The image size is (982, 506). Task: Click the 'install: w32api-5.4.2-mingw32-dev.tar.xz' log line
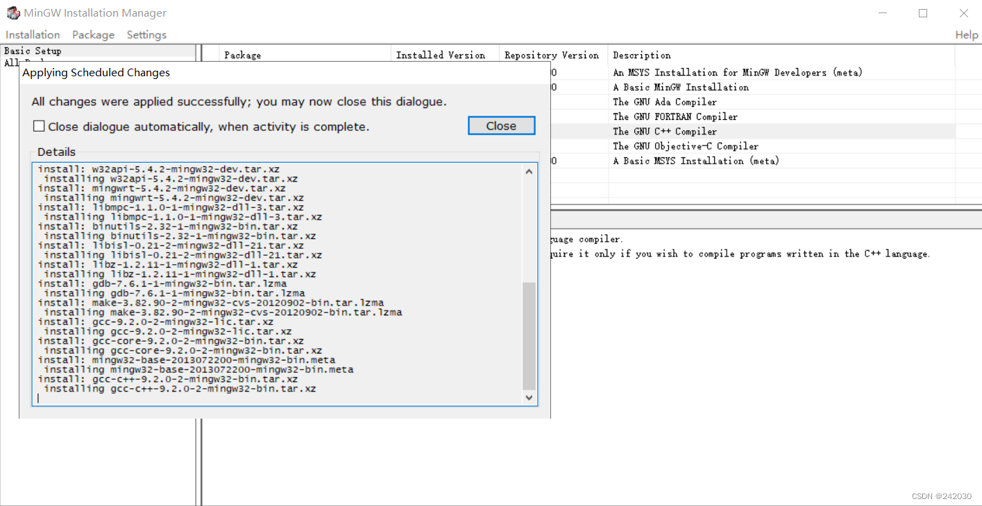(158, 169)
